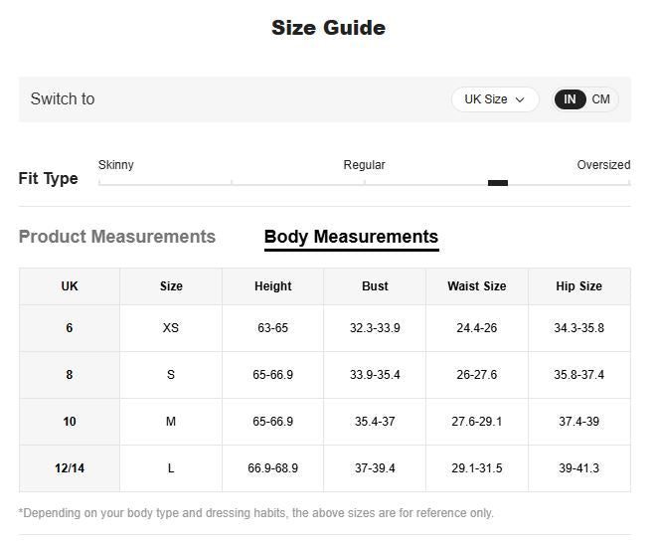Click the Size Guide title

[x=328, y=28]
